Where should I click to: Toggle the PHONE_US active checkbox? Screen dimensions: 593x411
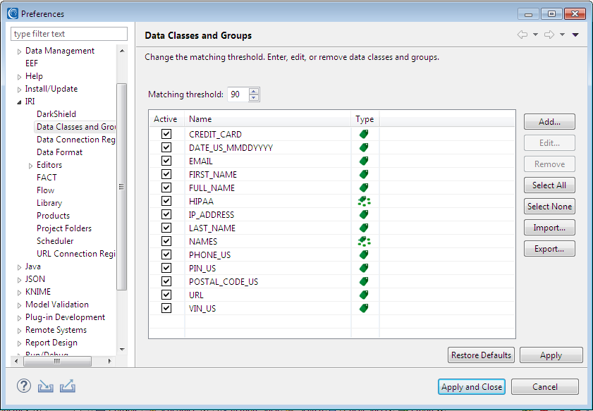click(x=166, y=254)
